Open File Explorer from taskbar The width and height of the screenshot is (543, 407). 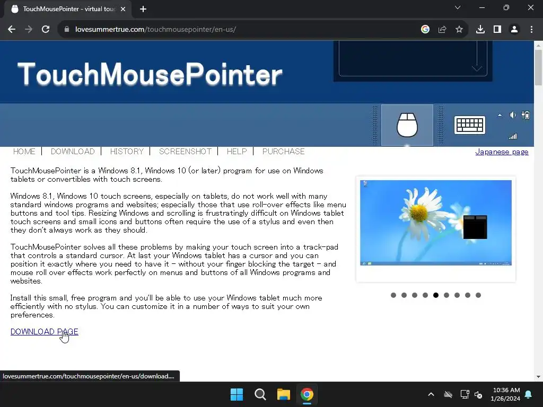point(283,394)
